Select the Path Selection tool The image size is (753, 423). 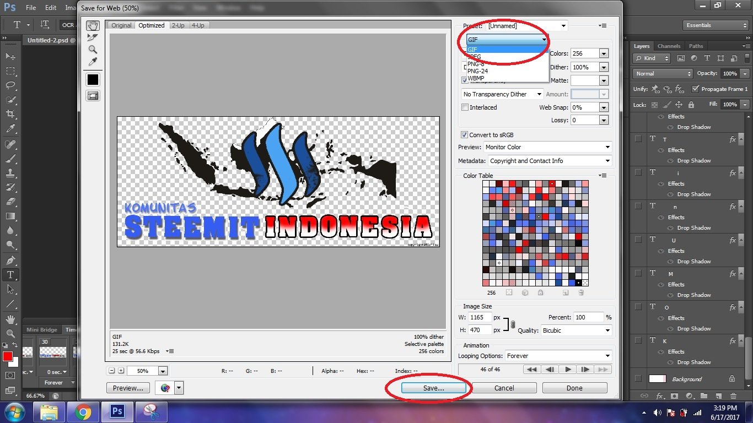click(10, 289)
